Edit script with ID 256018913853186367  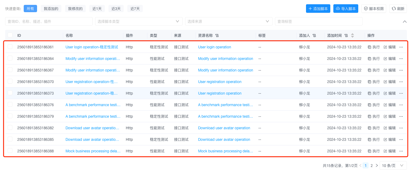tap(390, 70)
